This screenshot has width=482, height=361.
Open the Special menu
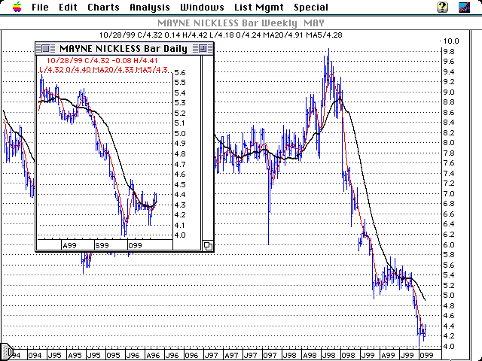(x=311, y=7)
